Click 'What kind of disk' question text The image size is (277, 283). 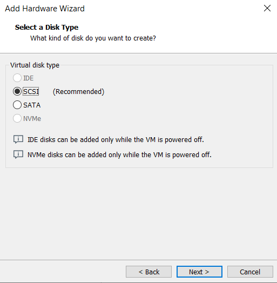point(93,38)
